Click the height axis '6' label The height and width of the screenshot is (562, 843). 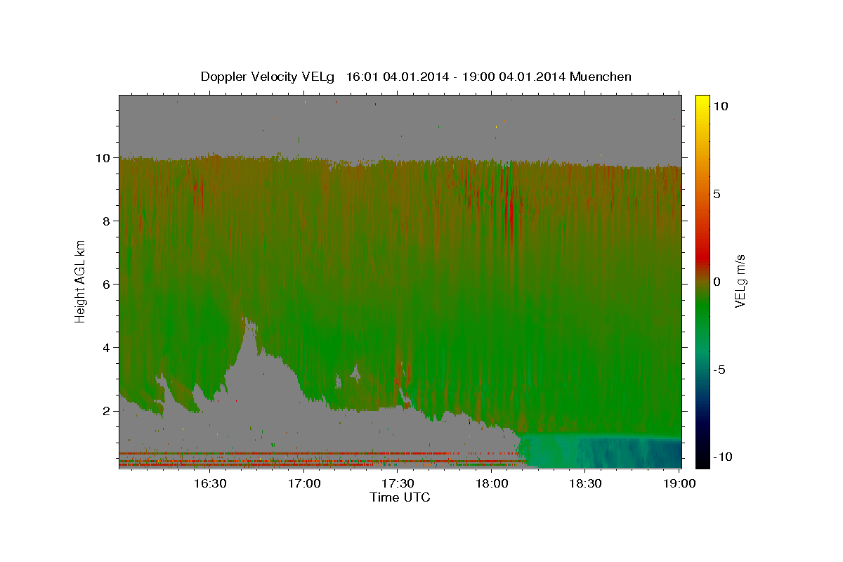(x=107, y=284)
